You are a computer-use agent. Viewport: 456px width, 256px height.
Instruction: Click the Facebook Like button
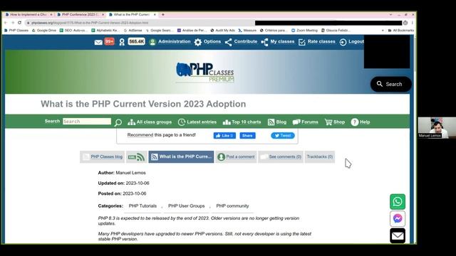(224, 136)
